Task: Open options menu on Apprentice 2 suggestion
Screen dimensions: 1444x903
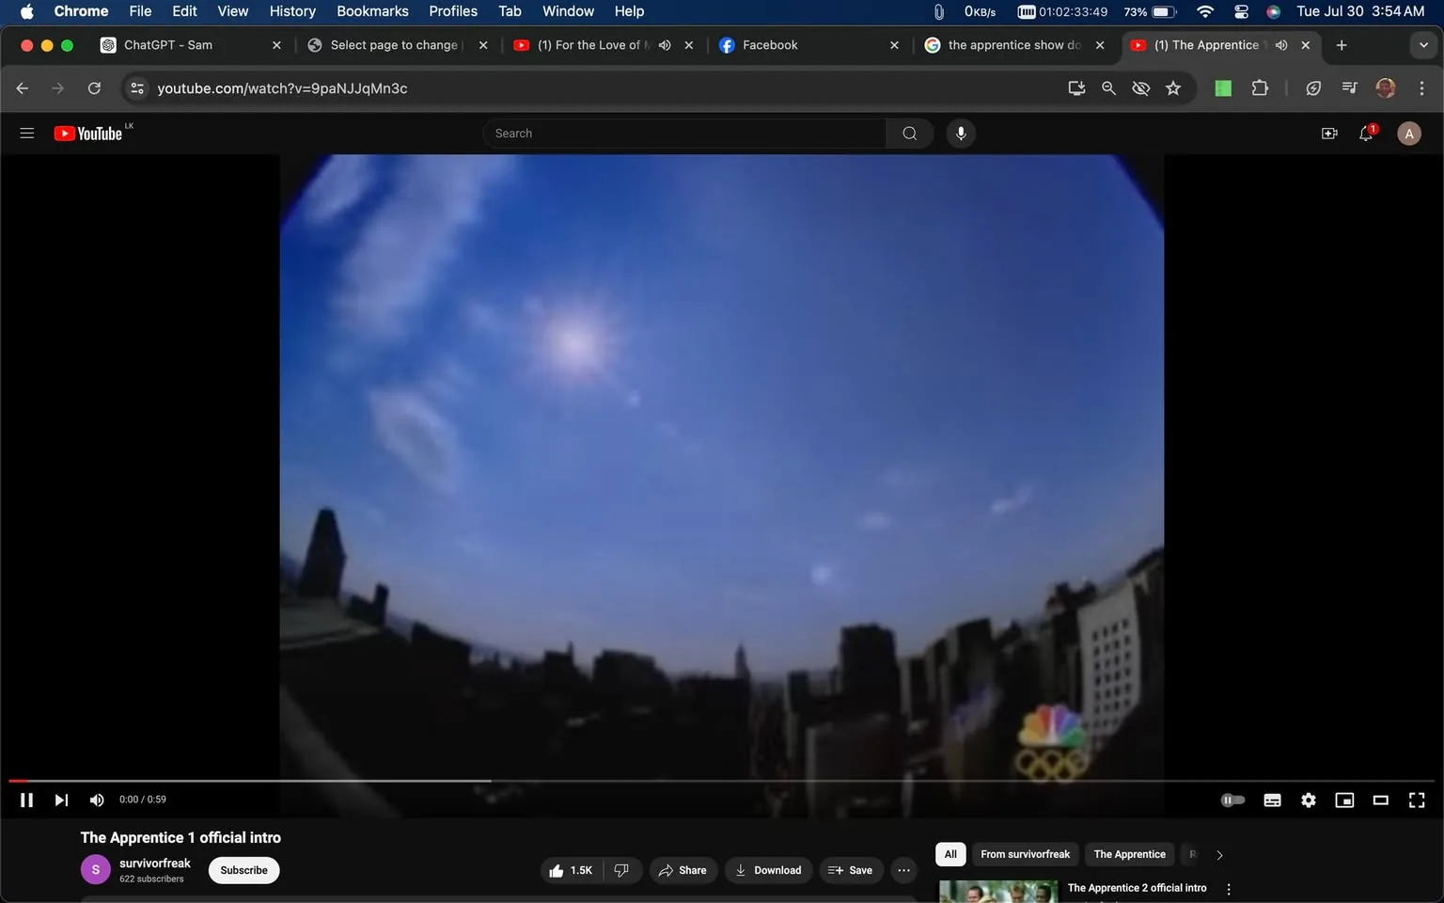Action: coord(1228,888)
